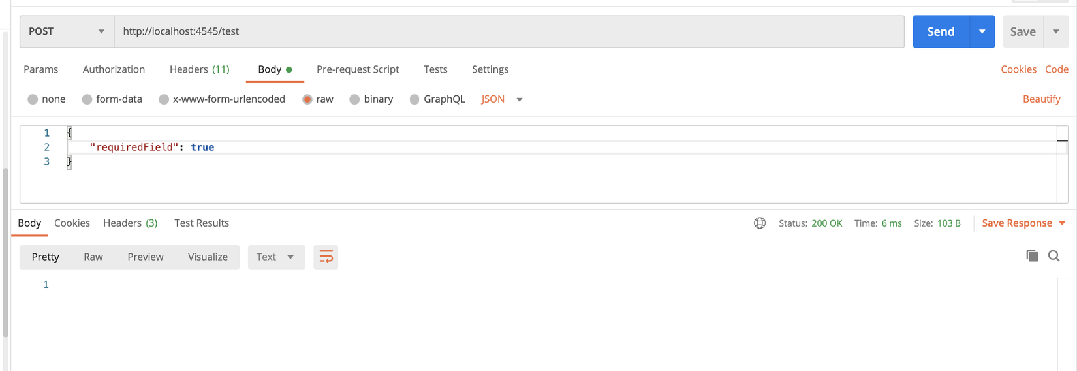The height and width of the screenshot is (371, 1077).
Task: Open the Save Response dropdown arrow
Action: [x=1062, y=223]
